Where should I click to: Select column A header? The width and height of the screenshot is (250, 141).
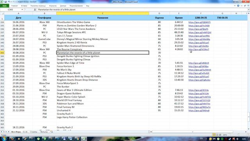pyautogui.click(x=18, y=13)
